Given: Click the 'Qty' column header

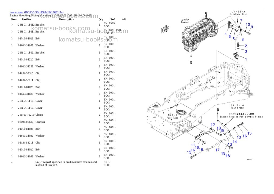Looking at the screenshot, I should pos(101,19).
